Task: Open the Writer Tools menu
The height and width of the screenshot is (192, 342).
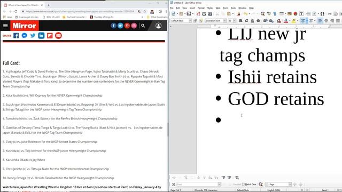Action: tap(233, 8)
